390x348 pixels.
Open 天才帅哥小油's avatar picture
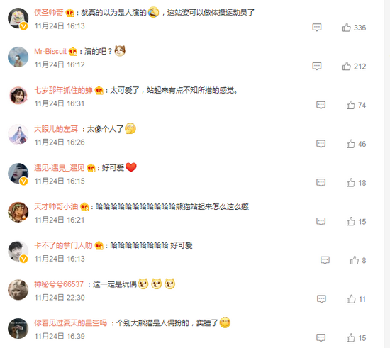(x=18, y=212)
